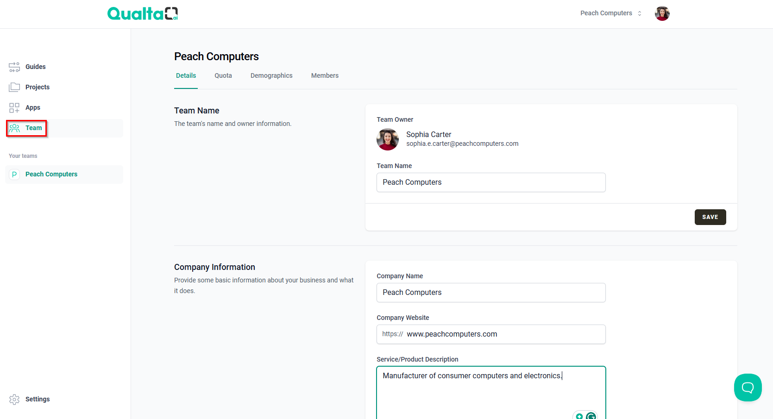Open Settings from the sidebar
The image size is (773, 419).
64,399
